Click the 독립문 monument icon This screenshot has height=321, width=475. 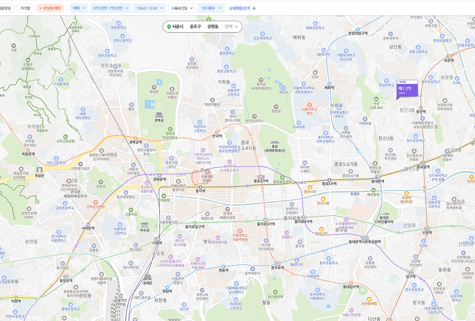[x=39, y=170]
